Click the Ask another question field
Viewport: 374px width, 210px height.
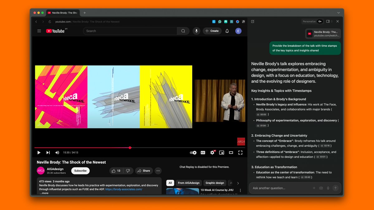point(280,188)
